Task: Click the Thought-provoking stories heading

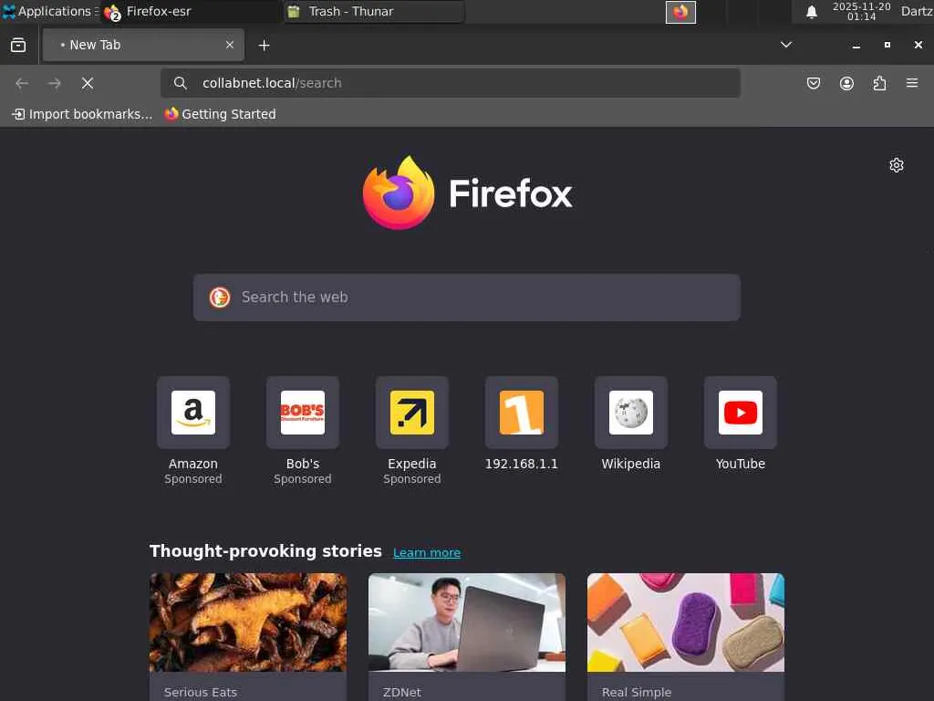Action: tap(265, 550)
